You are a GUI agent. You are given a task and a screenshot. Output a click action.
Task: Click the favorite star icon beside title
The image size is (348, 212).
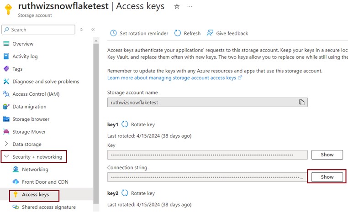click(176, 6)
